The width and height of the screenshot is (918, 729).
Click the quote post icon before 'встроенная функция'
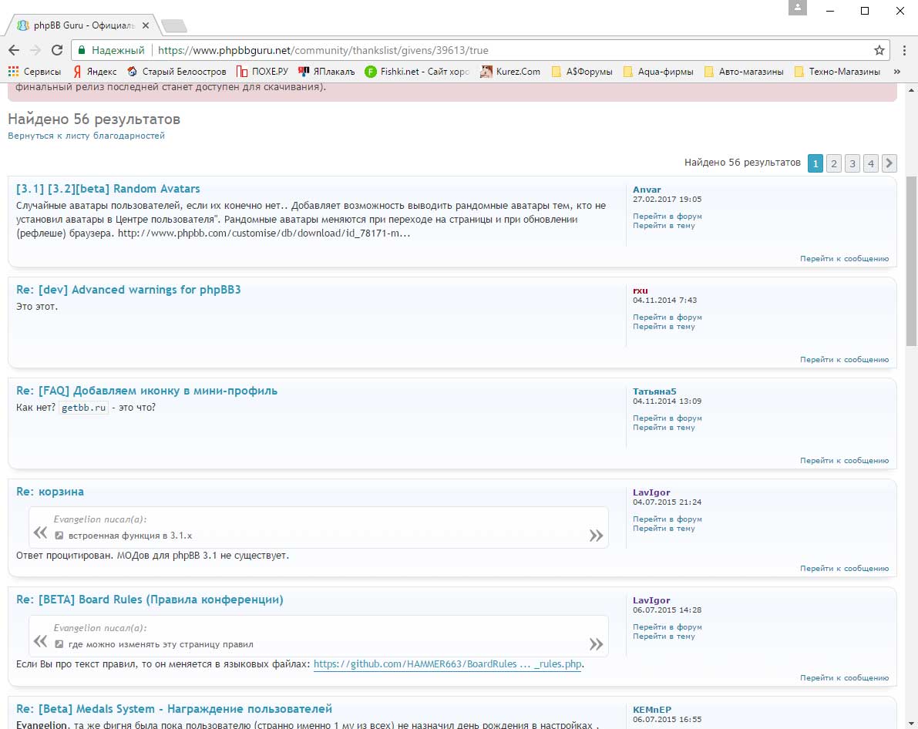(59, 536)
